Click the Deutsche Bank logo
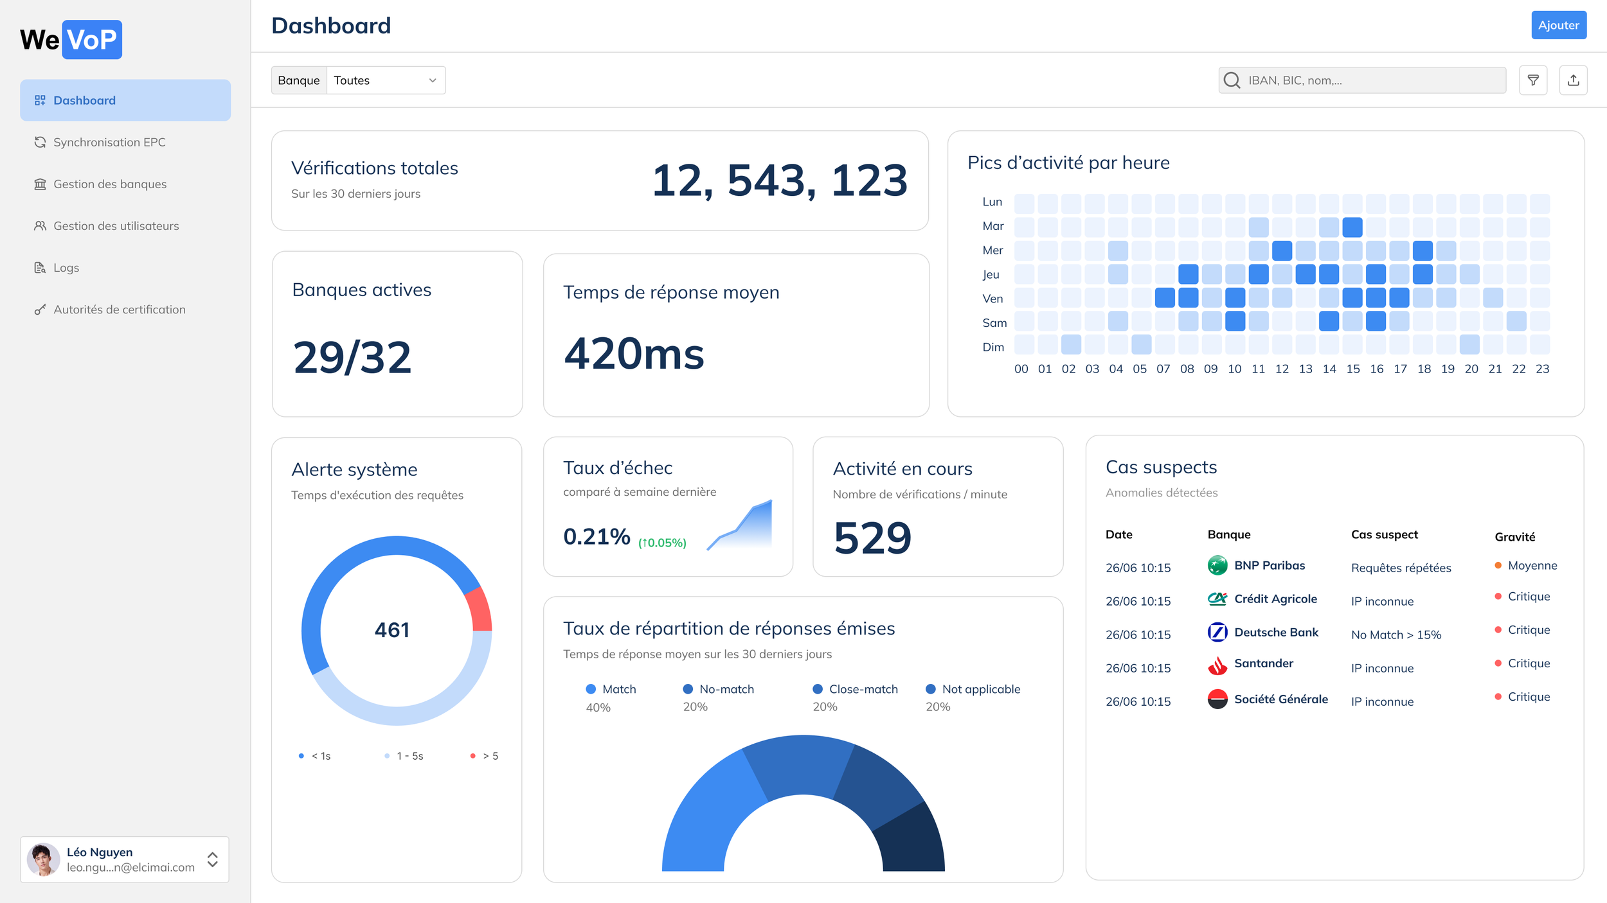This screenshot has height=903, width=1607. point(1217,632)
